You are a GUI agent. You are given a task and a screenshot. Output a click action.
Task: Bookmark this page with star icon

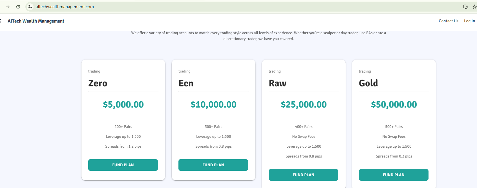[474, 7]
